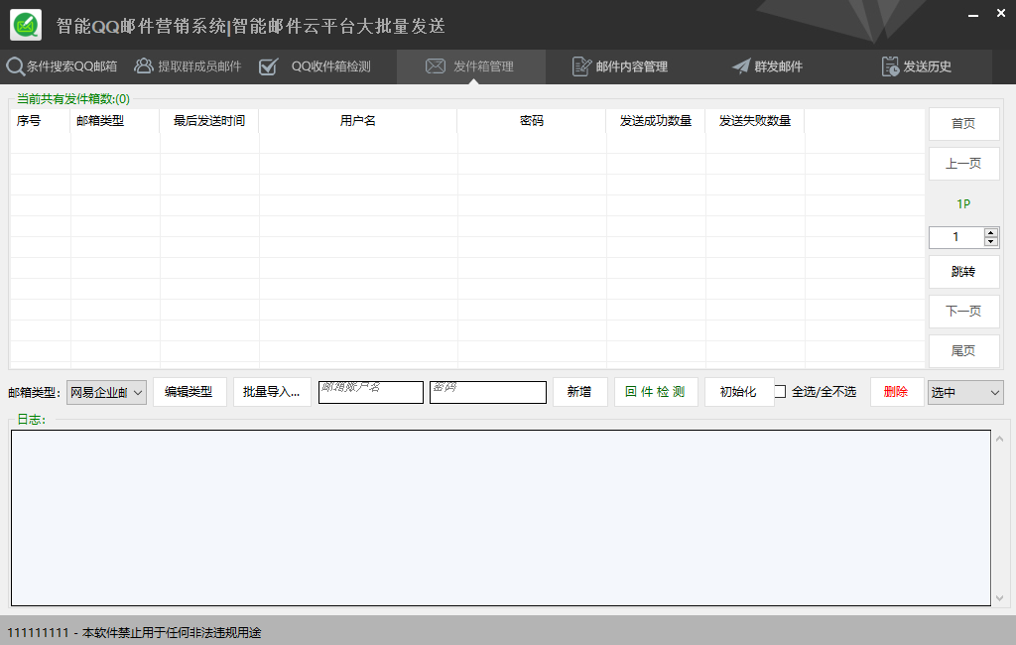1016x645 pixels.
Task: Open 条件搜索QQ邮箱 tab
Action: tap(63, 66)
